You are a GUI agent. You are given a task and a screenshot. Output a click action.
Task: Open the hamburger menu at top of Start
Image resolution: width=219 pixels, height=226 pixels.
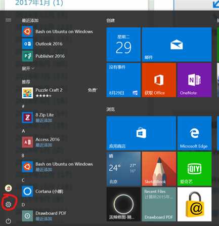(9, 20)
